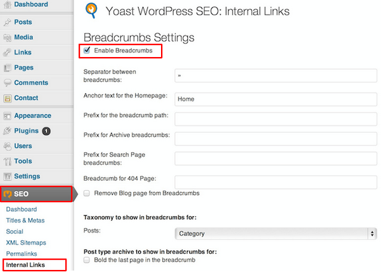The width and height of the screenshot is (381, 275).
Task: Check Bold the last page in breadcrumb
Action: [x=86, y=260]
